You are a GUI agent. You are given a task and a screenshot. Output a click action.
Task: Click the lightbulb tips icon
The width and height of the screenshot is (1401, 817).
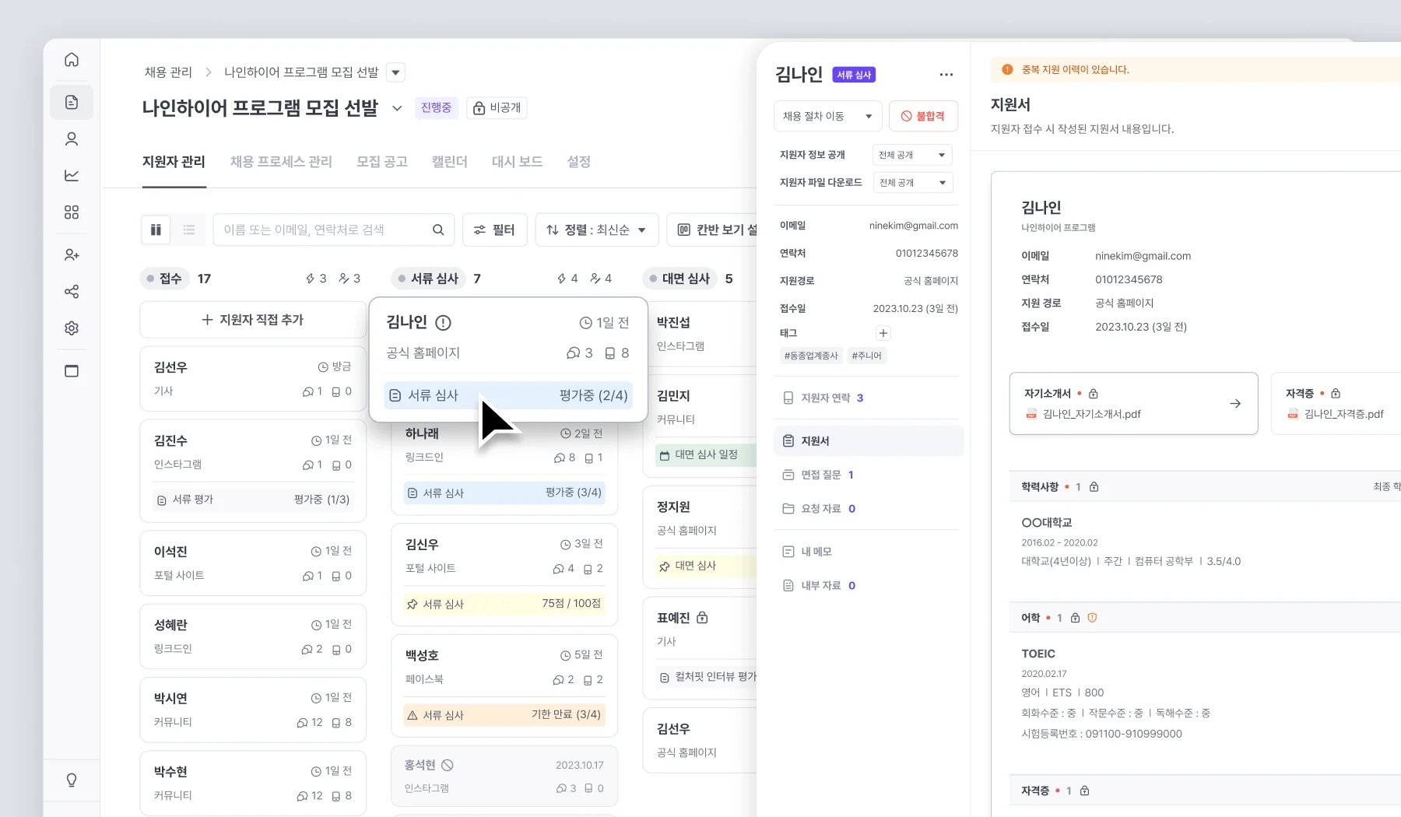pyautogui.click(x=72, y=780)
